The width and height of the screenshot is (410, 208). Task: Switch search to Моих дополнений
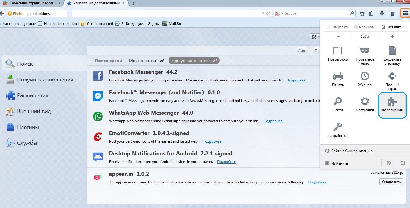[x=147, y=61]
